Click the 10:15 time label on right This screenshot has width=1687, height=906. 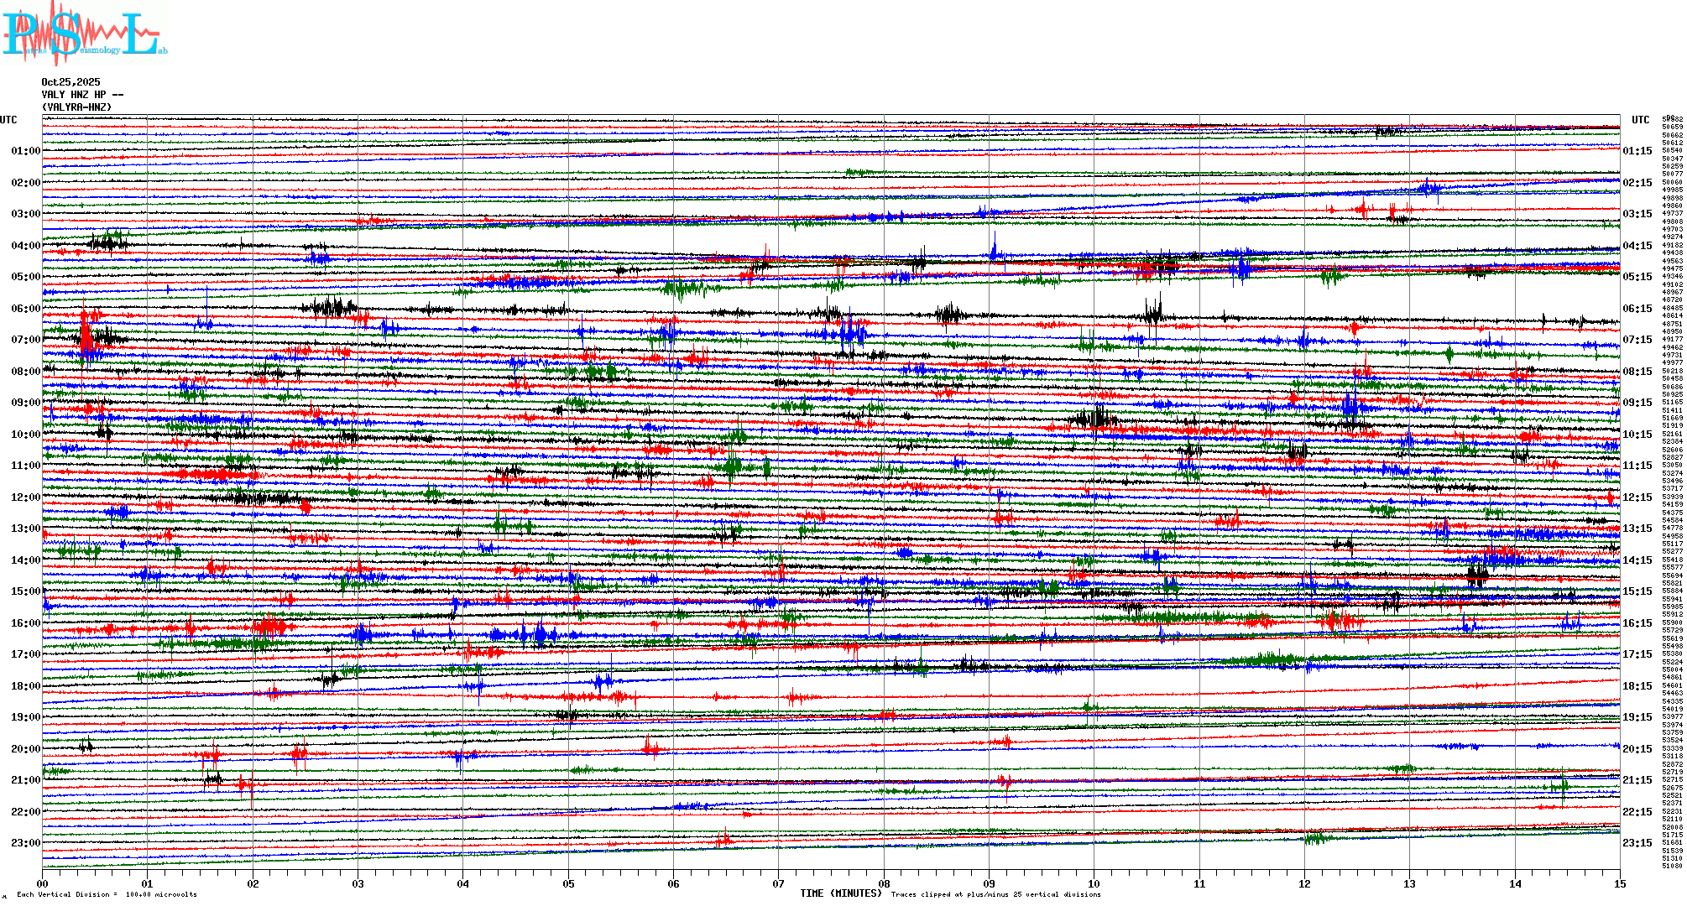point(1637,435)
